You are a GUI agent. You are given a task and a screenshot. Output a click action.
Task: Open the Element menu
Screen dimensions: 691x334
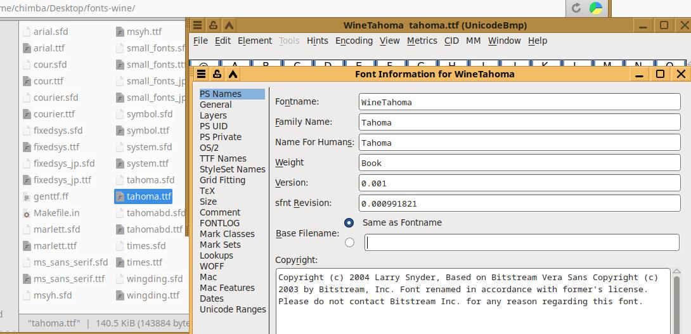(x=255, y=41)
